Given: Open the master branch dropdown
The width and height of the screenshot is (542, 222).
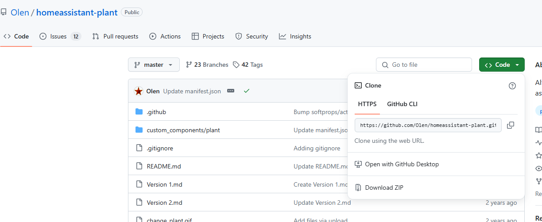Looking at the screenshot, I should click(x=154, y=65).
